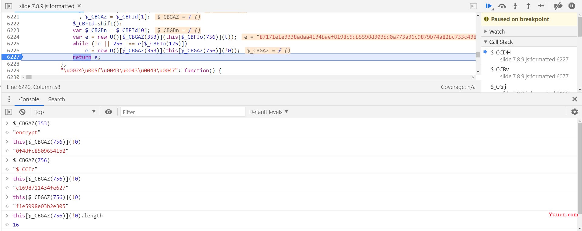The height and width of the screenshot is (231, 582).
Task: Step into next function call
Action: pos(515,6)
